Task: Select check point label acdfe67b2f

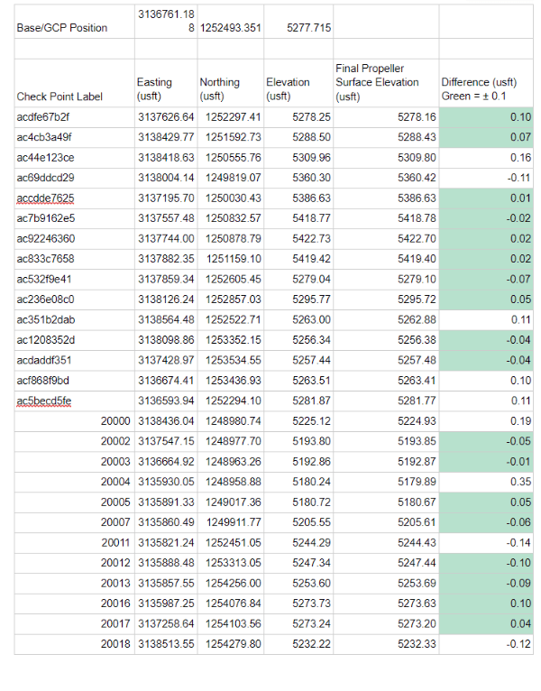Action: pyautogui.click(x=43, y=117)
